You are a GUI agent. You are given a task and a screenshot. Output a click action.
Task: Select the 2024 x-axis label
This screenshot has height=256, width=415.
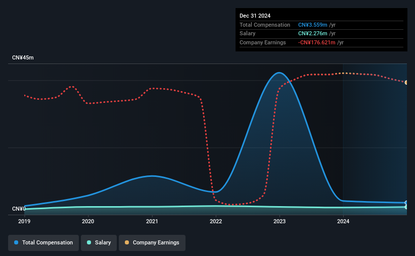coord(343,221)
